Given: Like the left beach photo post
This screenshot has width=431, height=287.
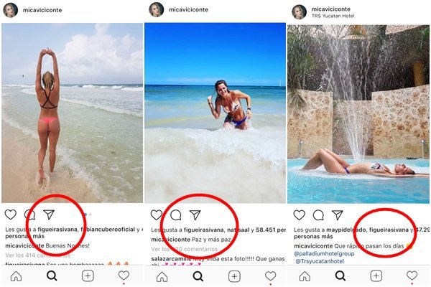Looking at the screenshot, I should pos(11,214).
